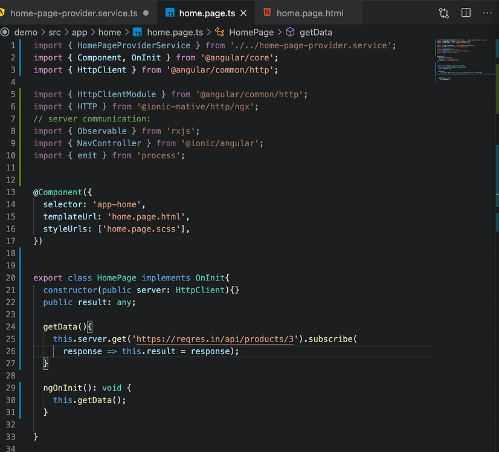Click line number 20 in gutter
The width and height of the screenshot is (499, 452).
(10, 278)
